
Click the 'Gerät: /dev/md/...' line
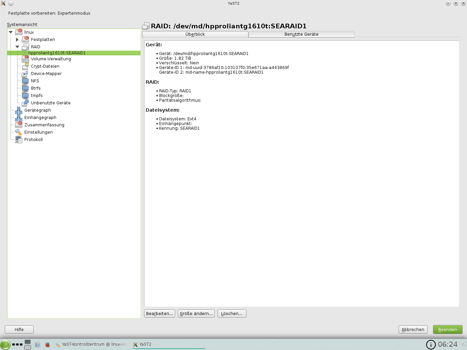[204, 53]
